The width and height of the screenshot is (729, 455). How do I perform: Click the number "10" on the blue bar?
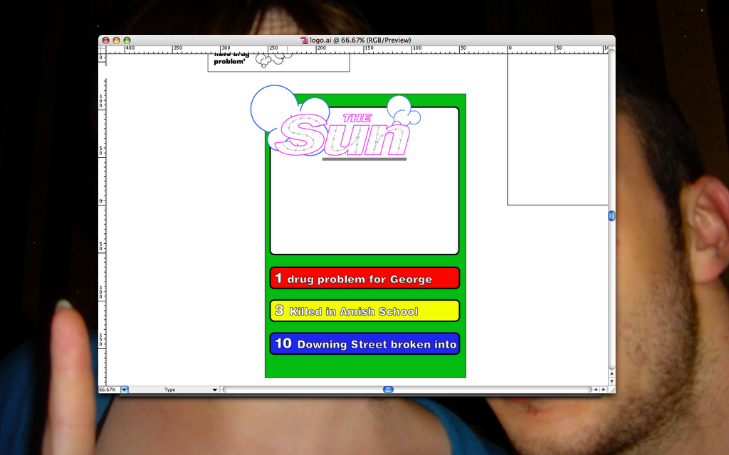pyautogui.click(x=283, y=343)
